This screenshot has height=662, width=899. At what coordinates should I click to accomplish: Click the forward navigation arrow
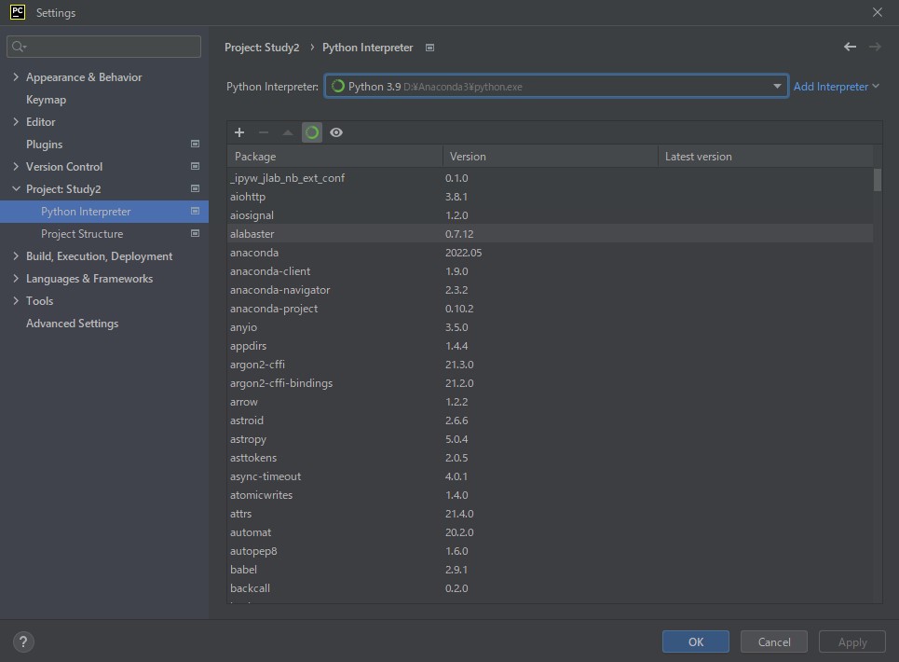[875, 47]
